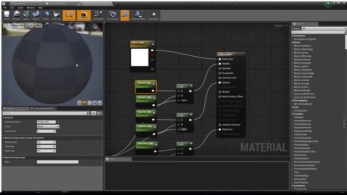Click the Clean Up toolbar icon
The image size is (347, 195).
56,15
